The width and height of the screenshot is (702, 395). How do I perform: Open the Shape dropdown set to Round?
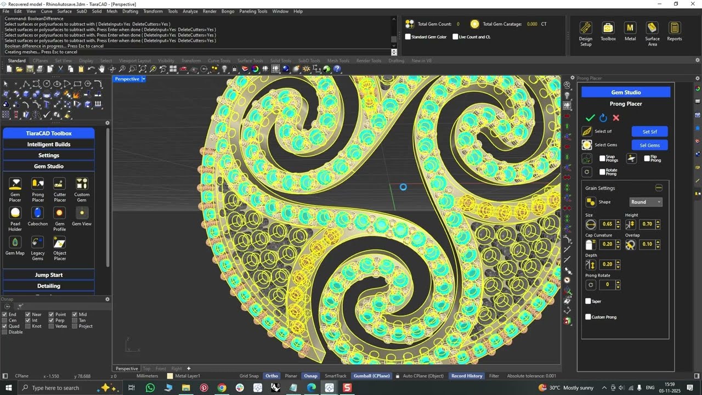[646, 202]
